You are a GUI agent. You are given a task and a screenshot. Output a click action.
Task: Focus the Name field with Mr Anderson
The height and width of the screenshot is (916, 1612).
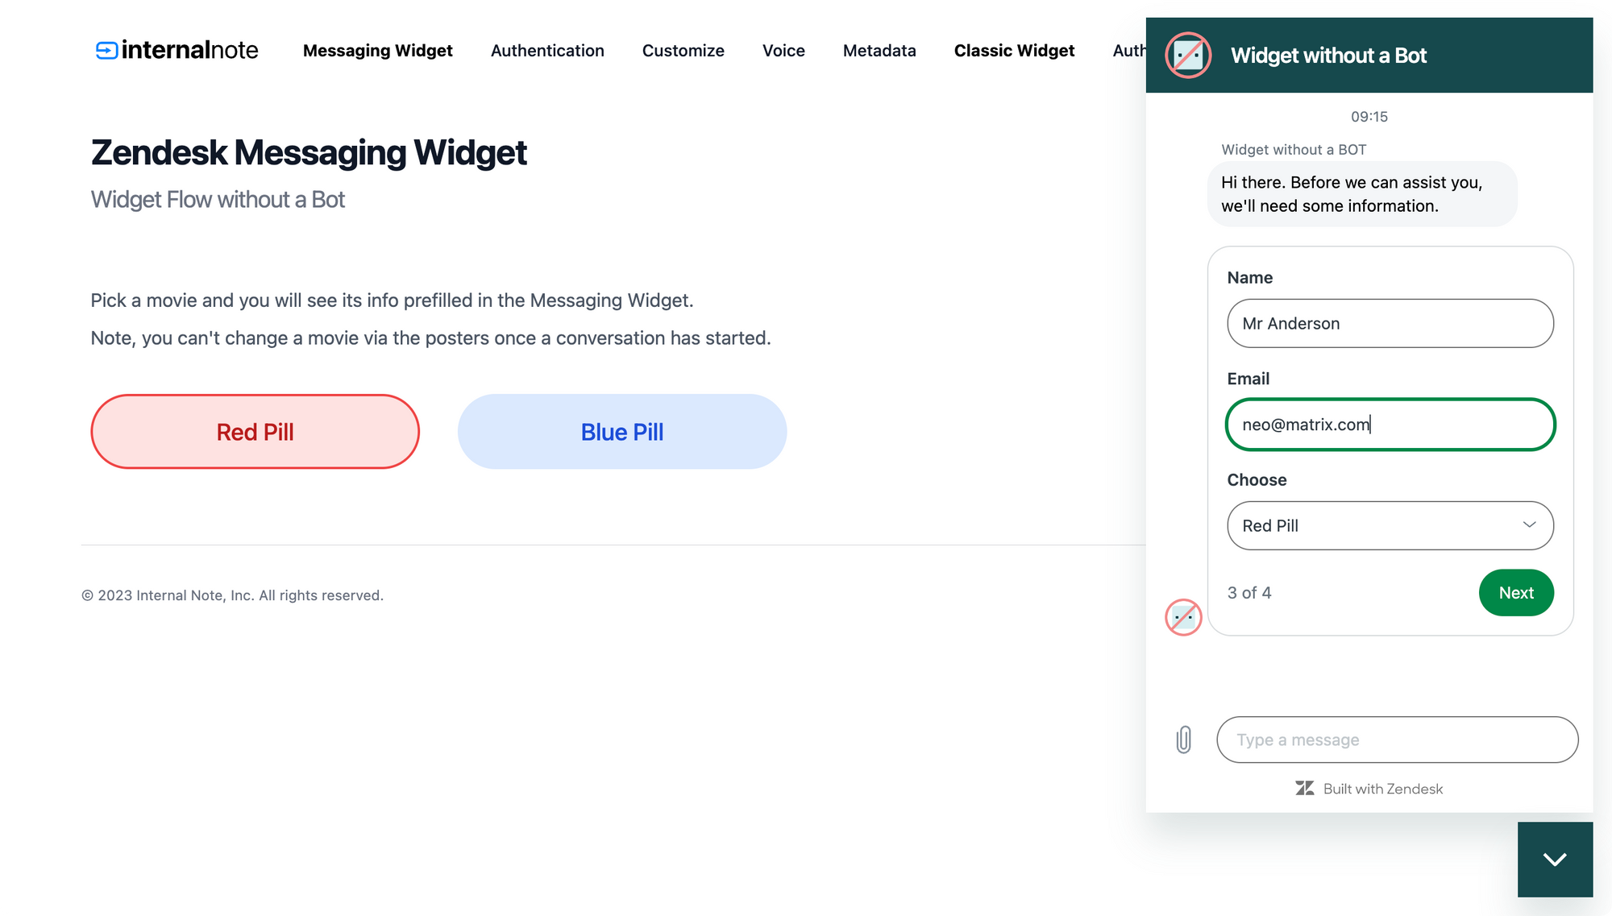pyautogui.click(x=1390, y=323)
